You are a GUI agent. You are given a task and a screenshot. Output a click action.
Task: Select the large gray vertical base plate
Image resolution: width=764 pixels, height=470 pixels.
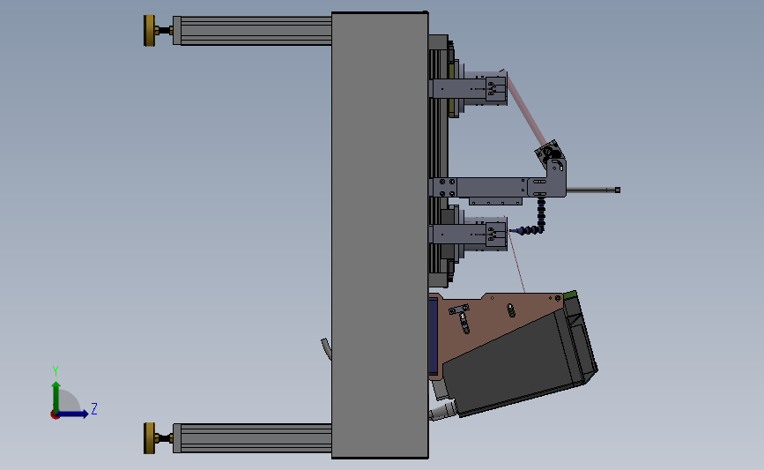coord(380,235)
